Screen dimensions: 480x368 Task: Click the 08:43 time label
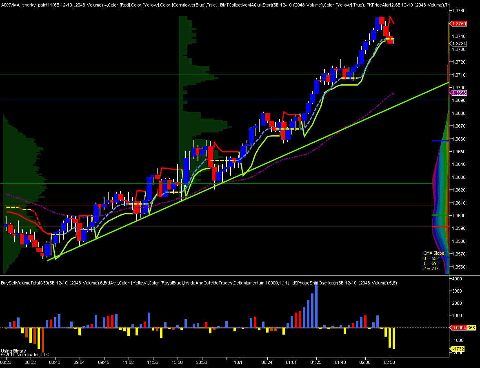(55, 363)
